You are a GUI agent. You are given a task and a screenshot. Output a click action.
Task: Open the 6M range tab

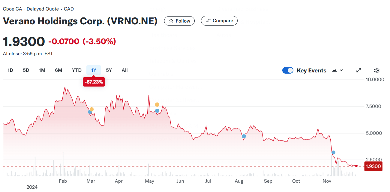tap(58, 70)
